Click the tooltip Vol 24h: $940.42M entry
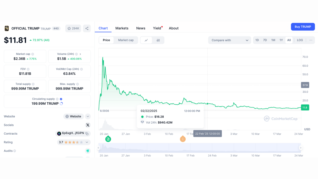 pyautogui.click(x=157, y=123)
